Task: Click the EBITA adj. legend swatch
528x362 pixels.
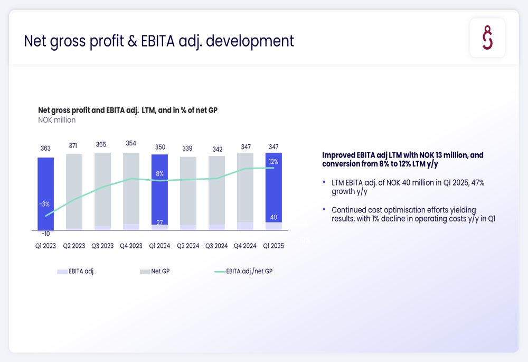Action: pos(62,272)
